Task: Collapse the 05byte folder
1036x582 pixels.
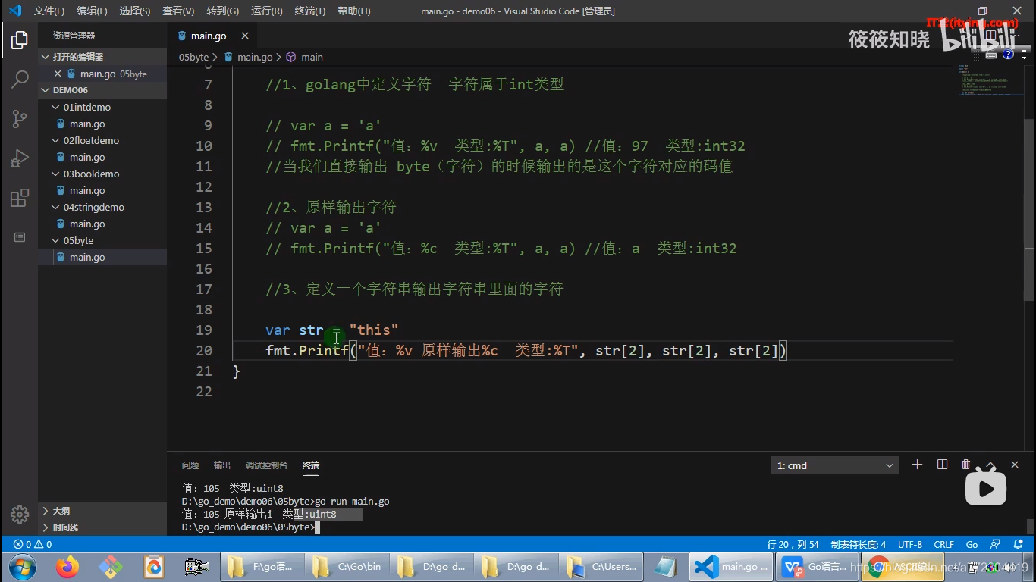Action: (102, 240)
